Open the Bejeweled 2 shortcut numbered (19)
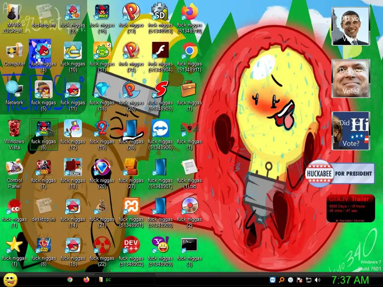 [102, 129]
